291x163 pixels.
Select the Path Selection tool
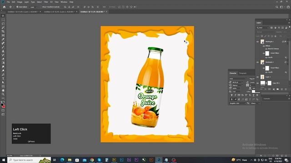click(x=3, y=82)
